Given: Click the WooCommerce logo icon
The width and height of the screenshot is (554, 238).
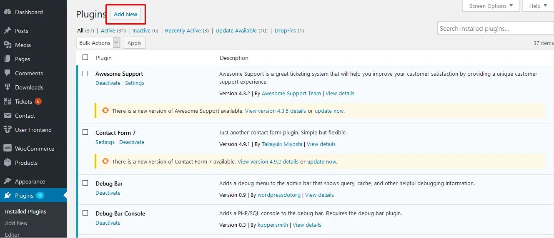Looking at the screenshot, I should point(7,149).
